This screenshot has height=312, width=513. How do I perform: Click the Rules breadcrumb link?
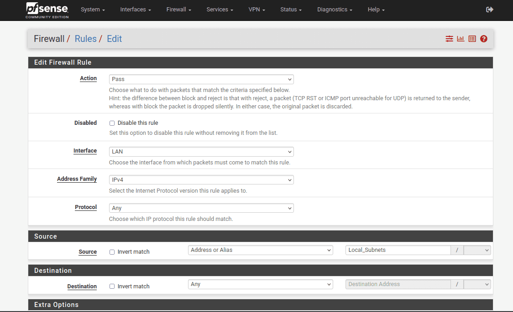(x=85, y=39)
